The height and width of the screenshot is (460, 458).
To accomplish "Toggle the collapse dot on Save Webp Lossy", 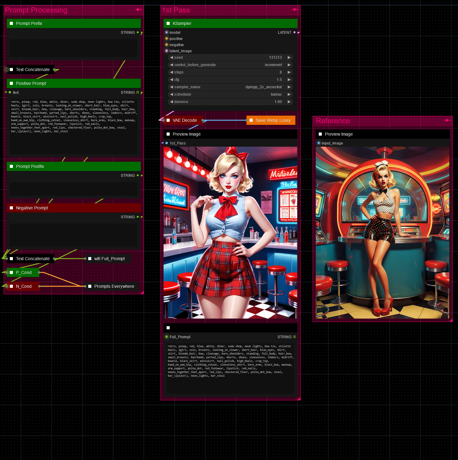I will 251,120.
